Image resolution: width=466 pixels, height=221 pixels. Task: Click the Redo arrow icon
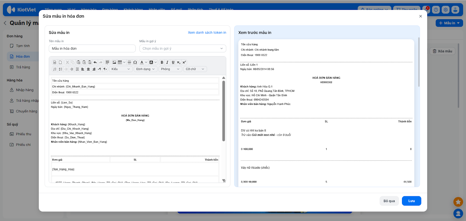click(101, 62)
